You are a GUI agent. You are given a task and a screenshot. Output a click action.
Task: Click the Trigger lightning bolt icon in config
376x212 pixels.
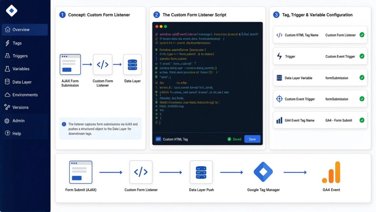(279, 56)
